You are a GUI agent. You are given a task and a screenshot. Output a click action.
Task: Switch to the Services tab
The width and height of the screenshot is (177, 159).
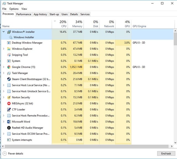[85, 14]
